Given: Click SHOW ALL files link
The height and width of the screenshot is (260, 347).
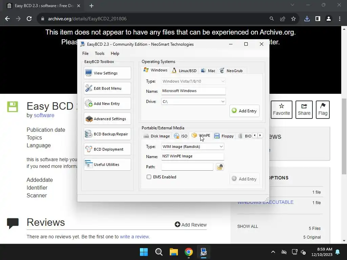Looking at the screenshot, I should [248, 226].
